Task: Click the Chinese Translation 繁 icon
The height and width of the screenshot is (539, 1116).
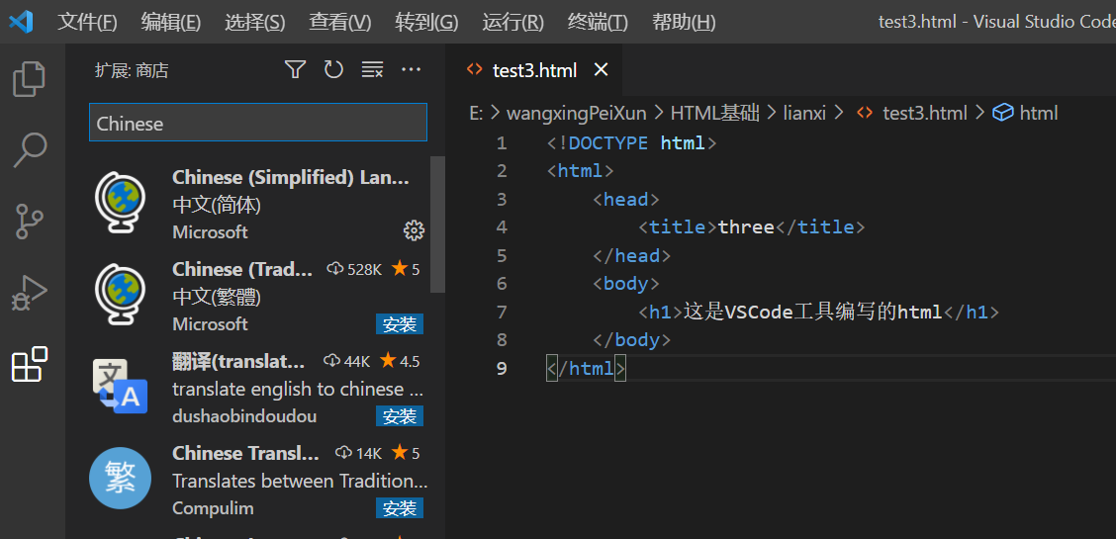Action: point(121,478)
